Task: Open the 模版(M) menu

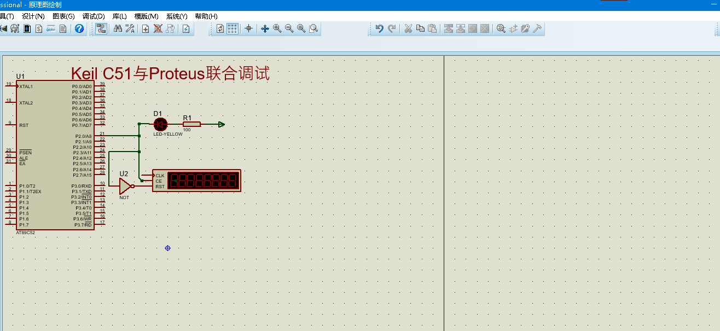Action: click(146, 16)
